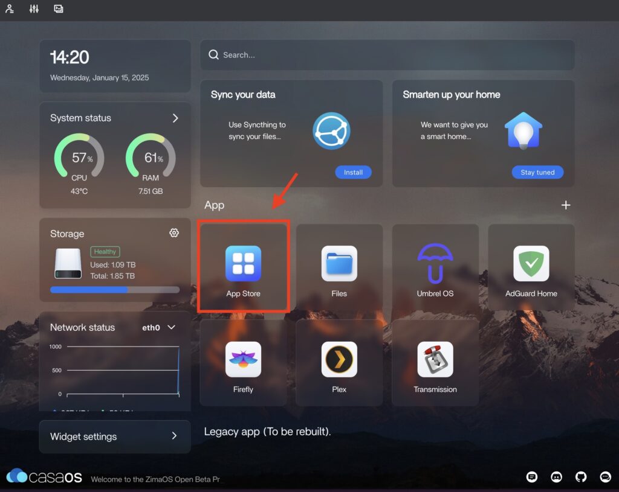This screenshot has width=619, height=492.
Task: Click the 'App' section heading
Action: click(x=215, y=205)
